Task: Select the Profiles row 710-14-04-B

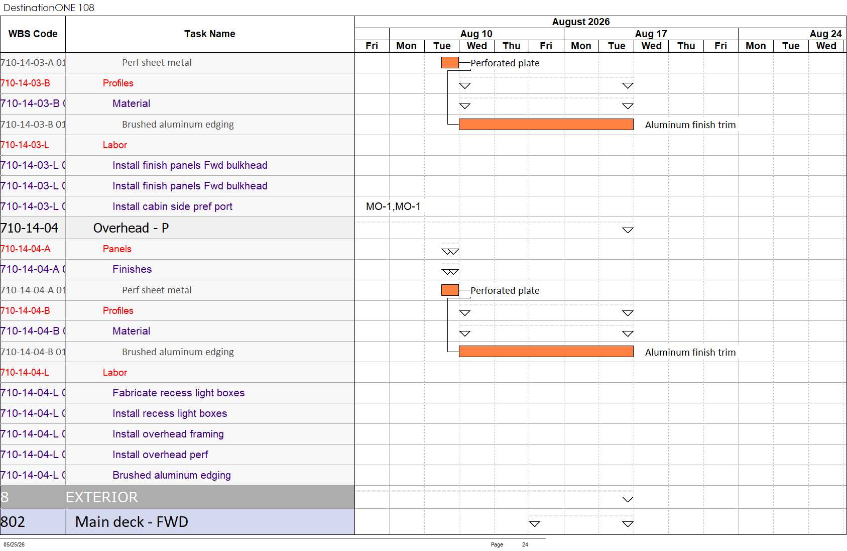Action: point(177,311)
